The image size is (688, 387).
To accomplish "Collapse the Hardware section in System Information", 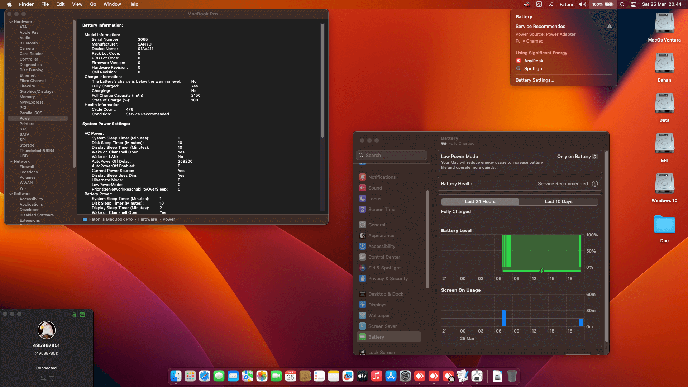I will click(x=12, y=21).
